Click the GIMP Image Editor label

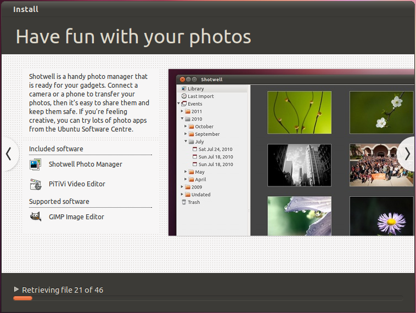tap(76, 217)
